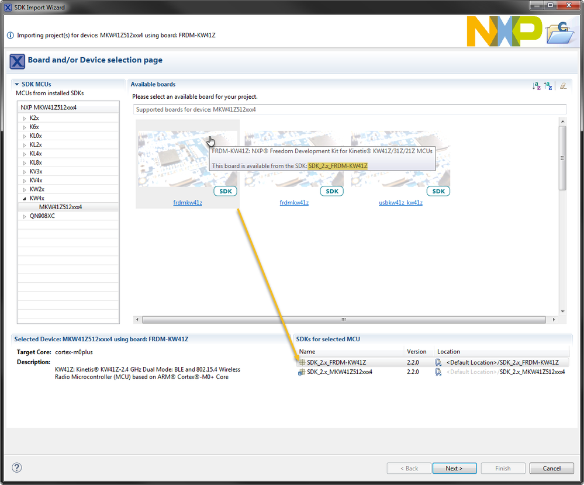The image size is (584, 485).
Task: Expand the K6x MCU family
Action: pyautogui.click(x=25, y=127)
